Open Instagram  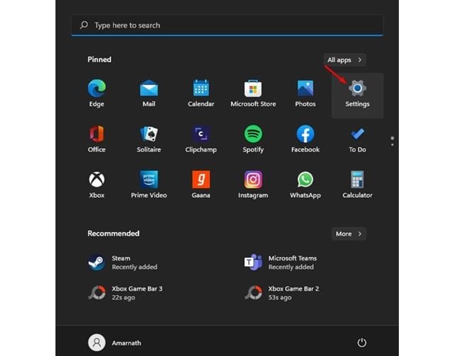point(253,185)
